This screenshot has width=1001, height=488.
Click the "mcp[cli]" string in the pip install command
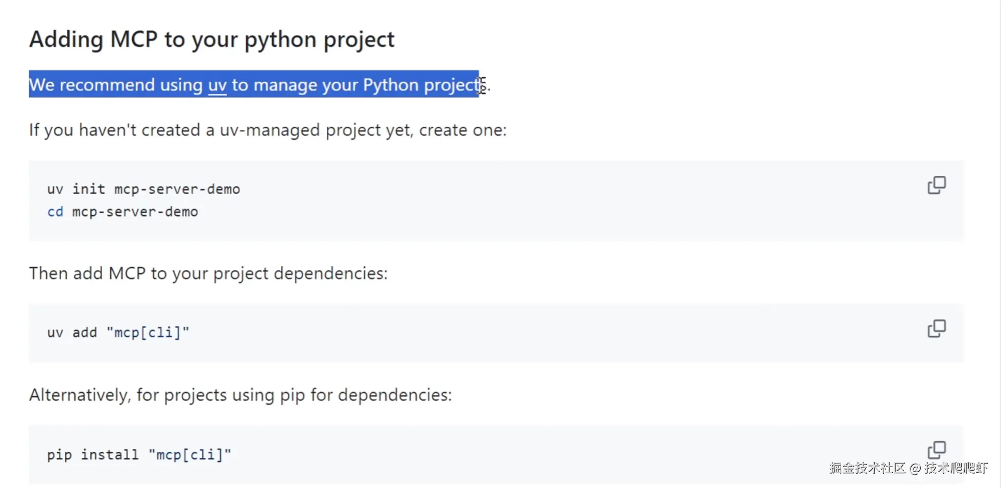click(189, 455)
